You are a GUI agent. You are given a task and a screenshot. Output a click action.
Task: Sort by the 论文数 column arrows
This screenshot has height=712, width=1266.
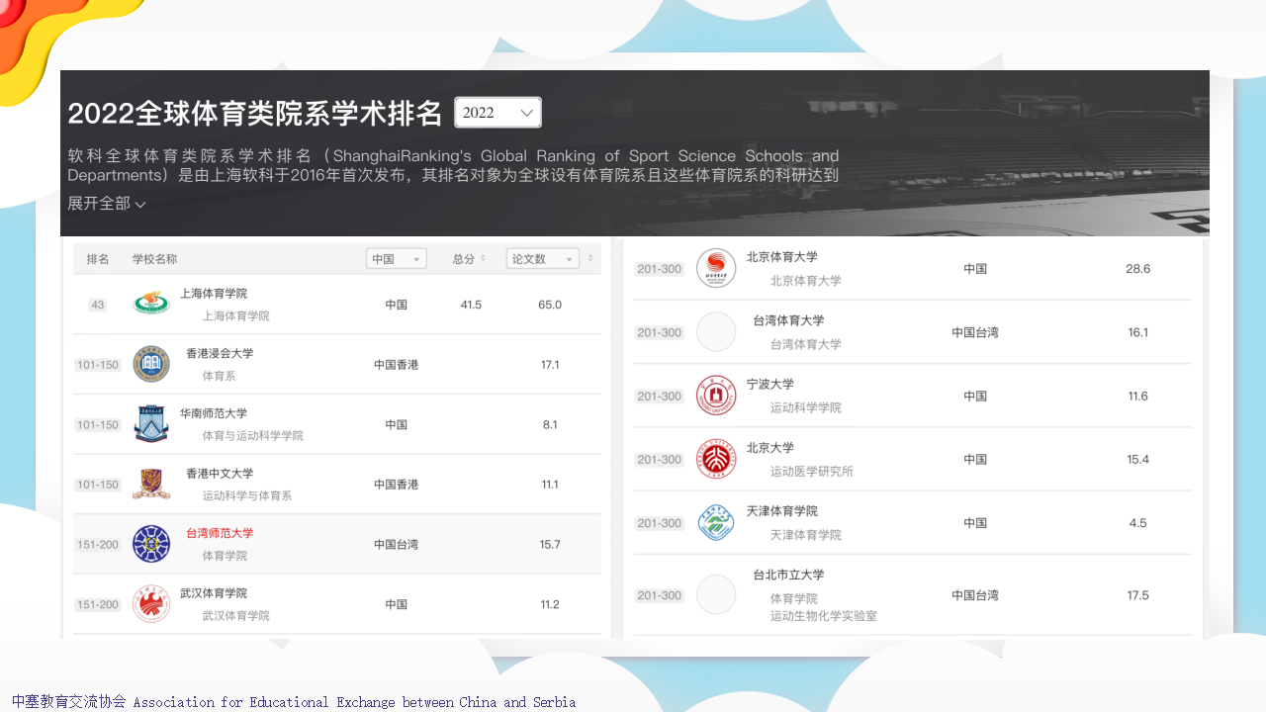590,259
